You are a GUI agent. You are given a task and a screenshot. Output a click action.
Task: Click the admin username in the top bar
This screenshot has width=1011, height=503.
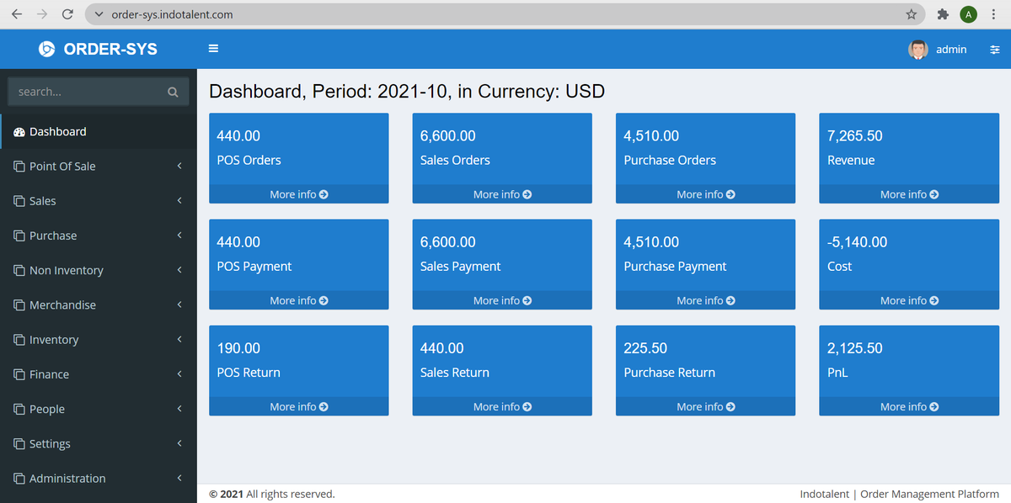click(951, 49)
